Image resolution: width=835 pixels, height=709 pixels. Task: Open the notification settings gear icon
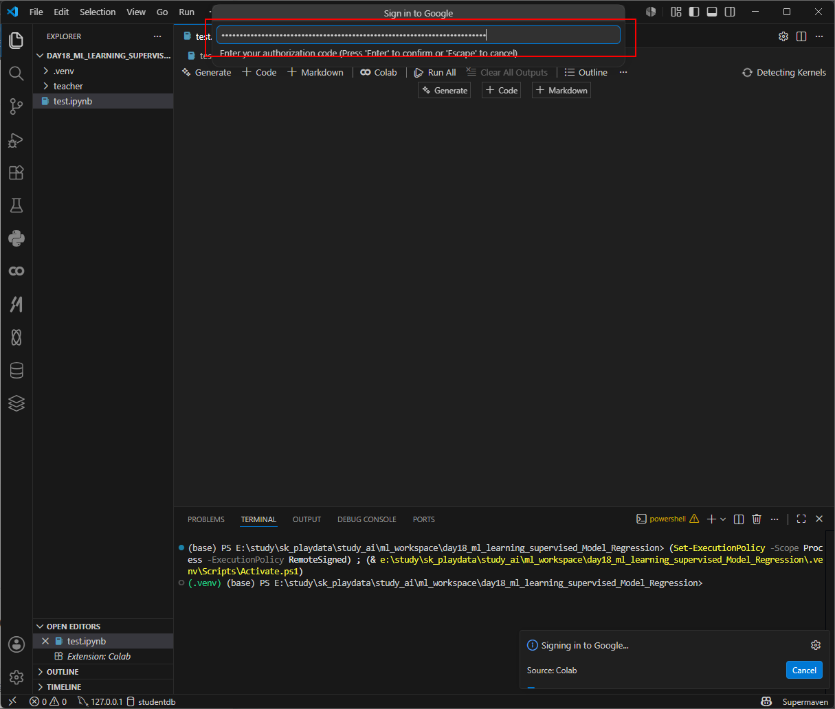click(816, 645)
